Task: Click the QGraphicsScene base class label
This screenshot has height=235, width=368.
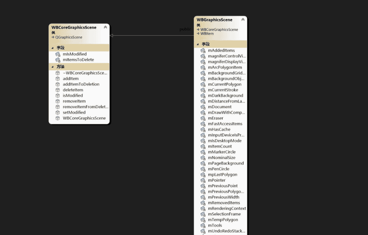Action: (x=68, y=37)
